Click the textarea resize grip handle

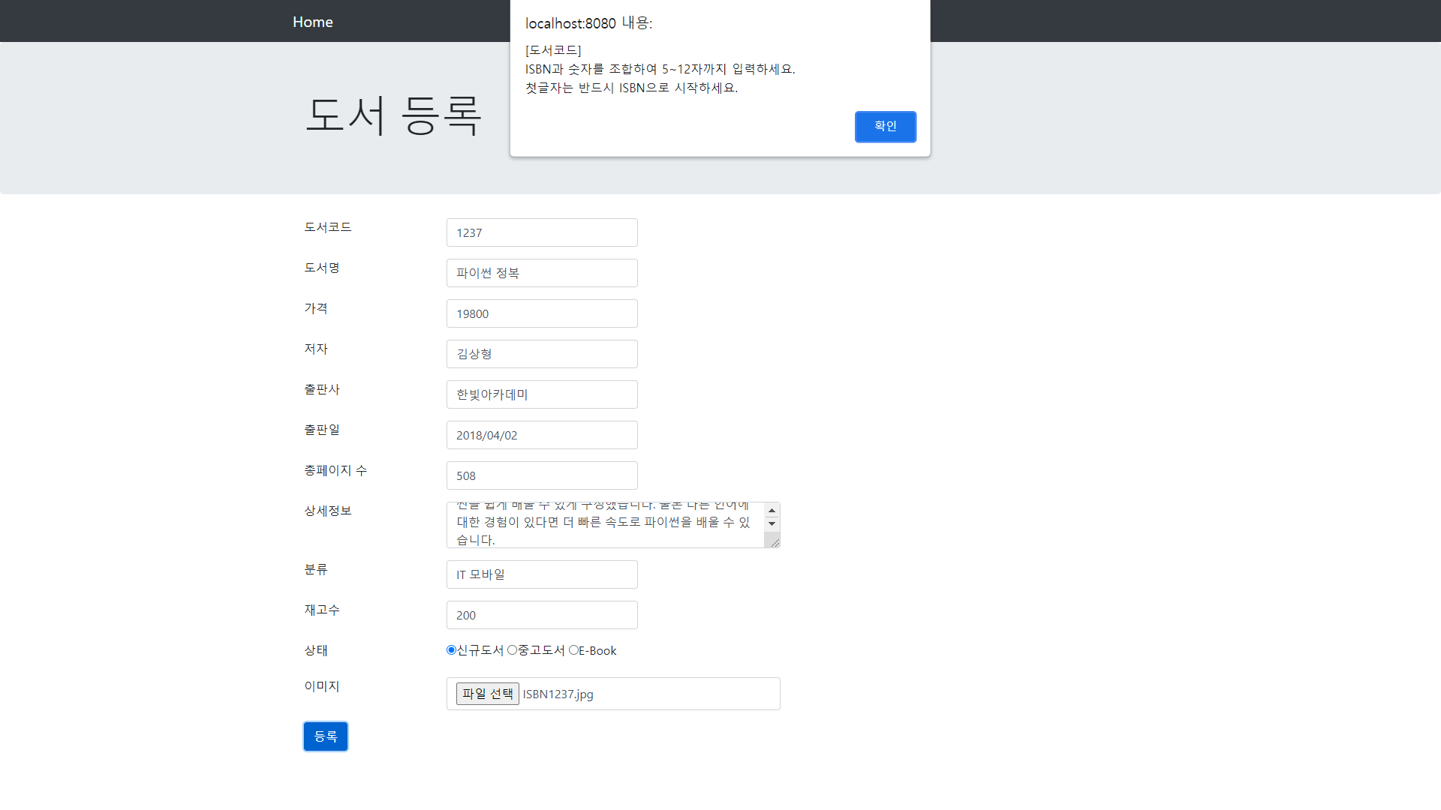coord(775,542)
